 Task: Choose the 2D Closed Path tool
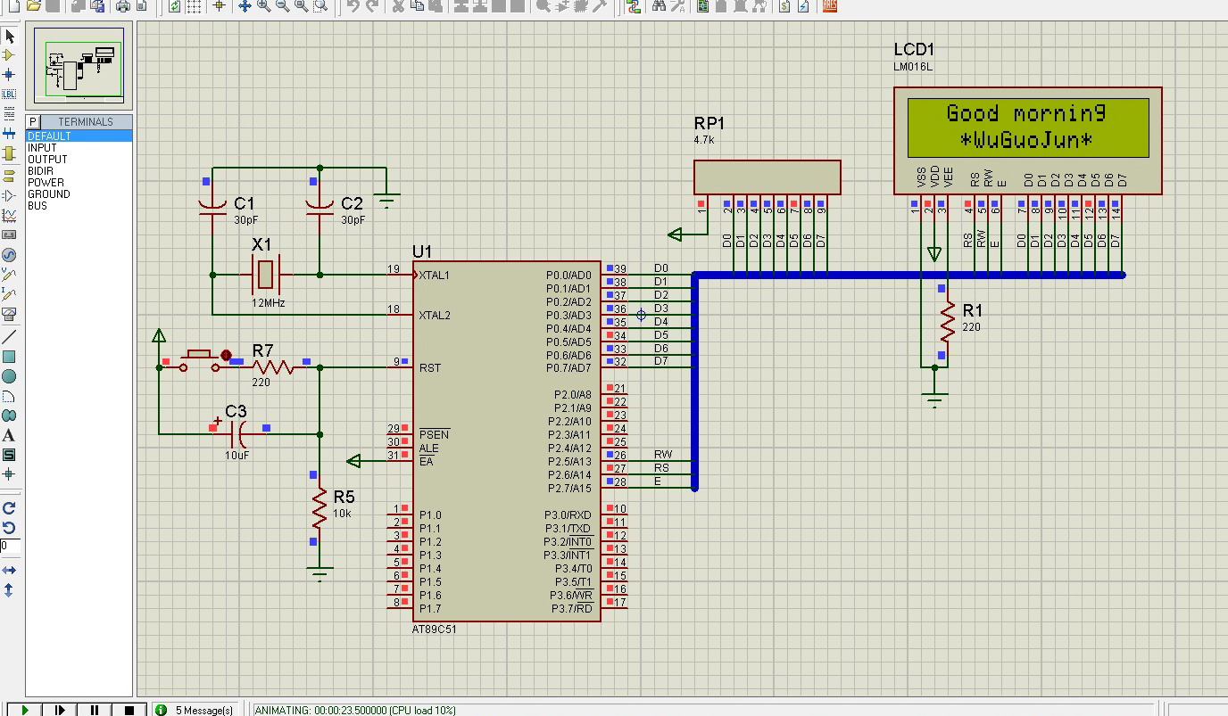pyautogui.click(x=10, y=416)
